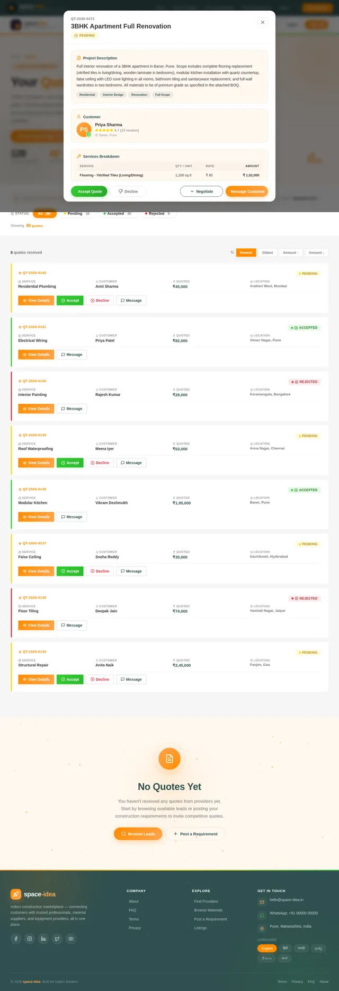This screenshot has width=339, height=991.
Task: Click the WhatsApp contact icon
Action: click(x=262, y=915)
